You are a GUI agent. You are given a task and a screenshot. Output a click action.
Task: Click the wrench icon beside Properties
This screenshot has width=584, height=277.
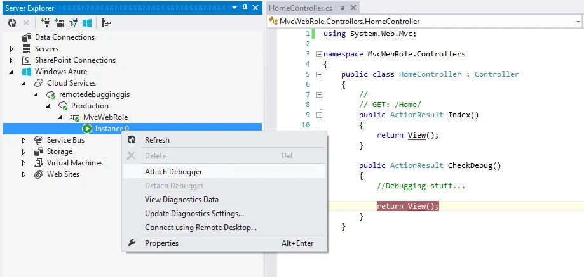132,243
